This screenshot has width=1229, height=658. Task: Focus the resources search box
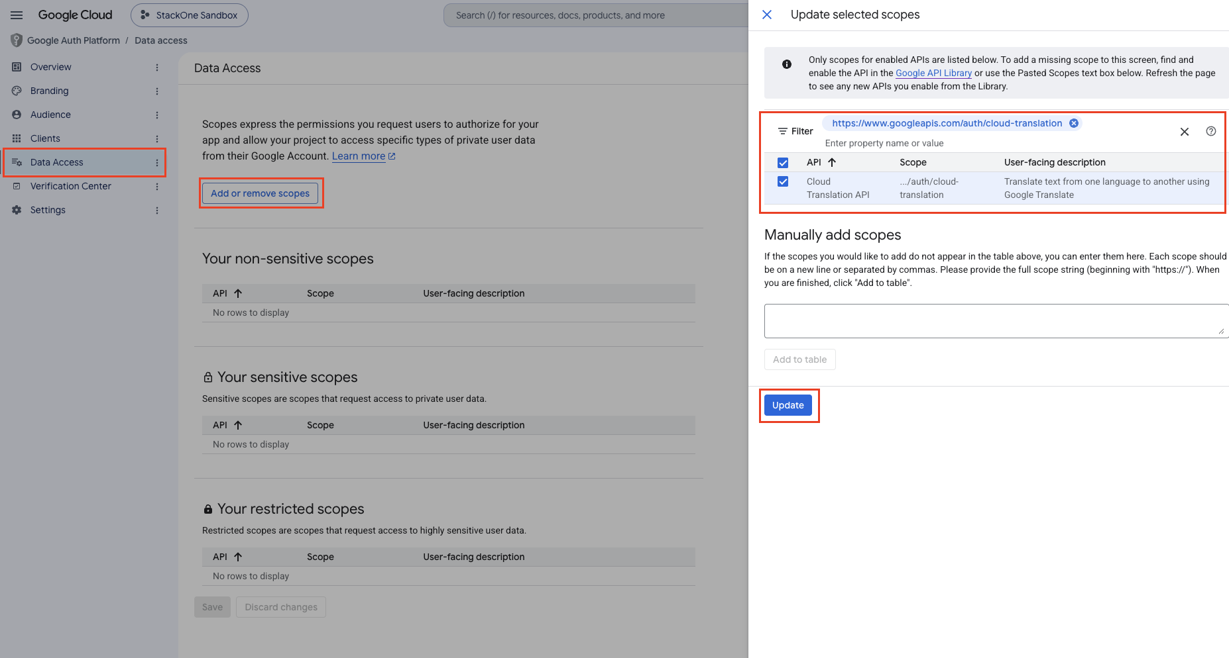pos(597,15)
